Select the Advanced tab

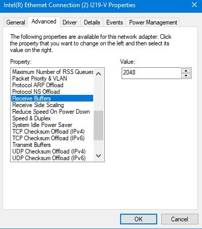point(44,21)
